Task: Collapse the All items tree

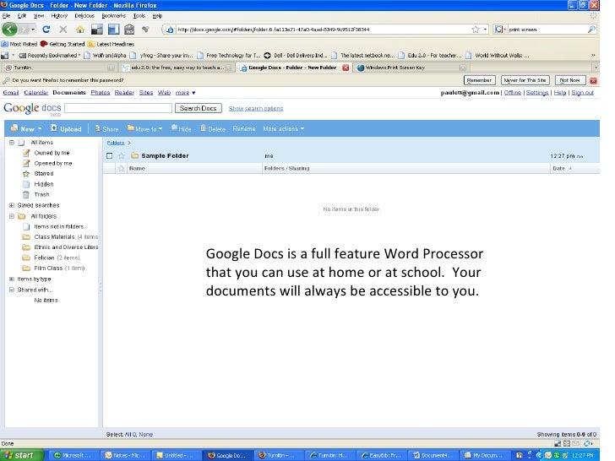Action: [x=12, y=143]
